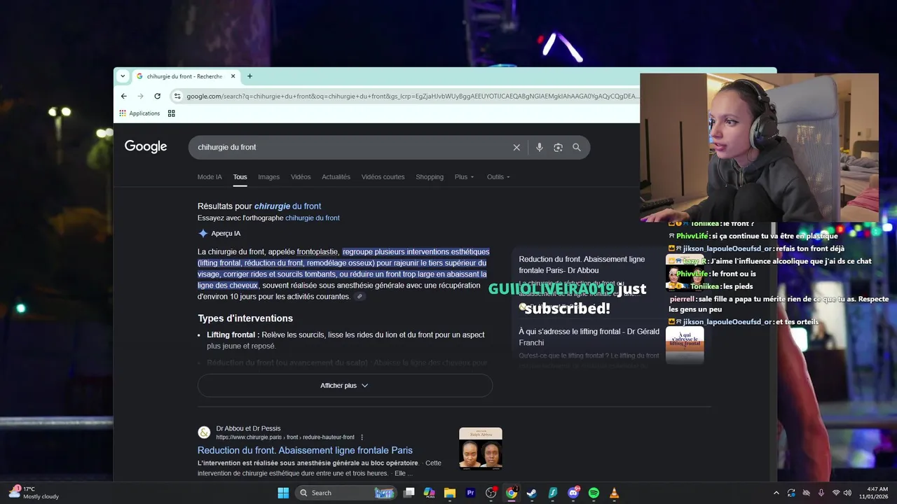Select the "chirurgie du front - Recherche" browser tab
Viewport: 897px width, 504px height.
point(186,76)
